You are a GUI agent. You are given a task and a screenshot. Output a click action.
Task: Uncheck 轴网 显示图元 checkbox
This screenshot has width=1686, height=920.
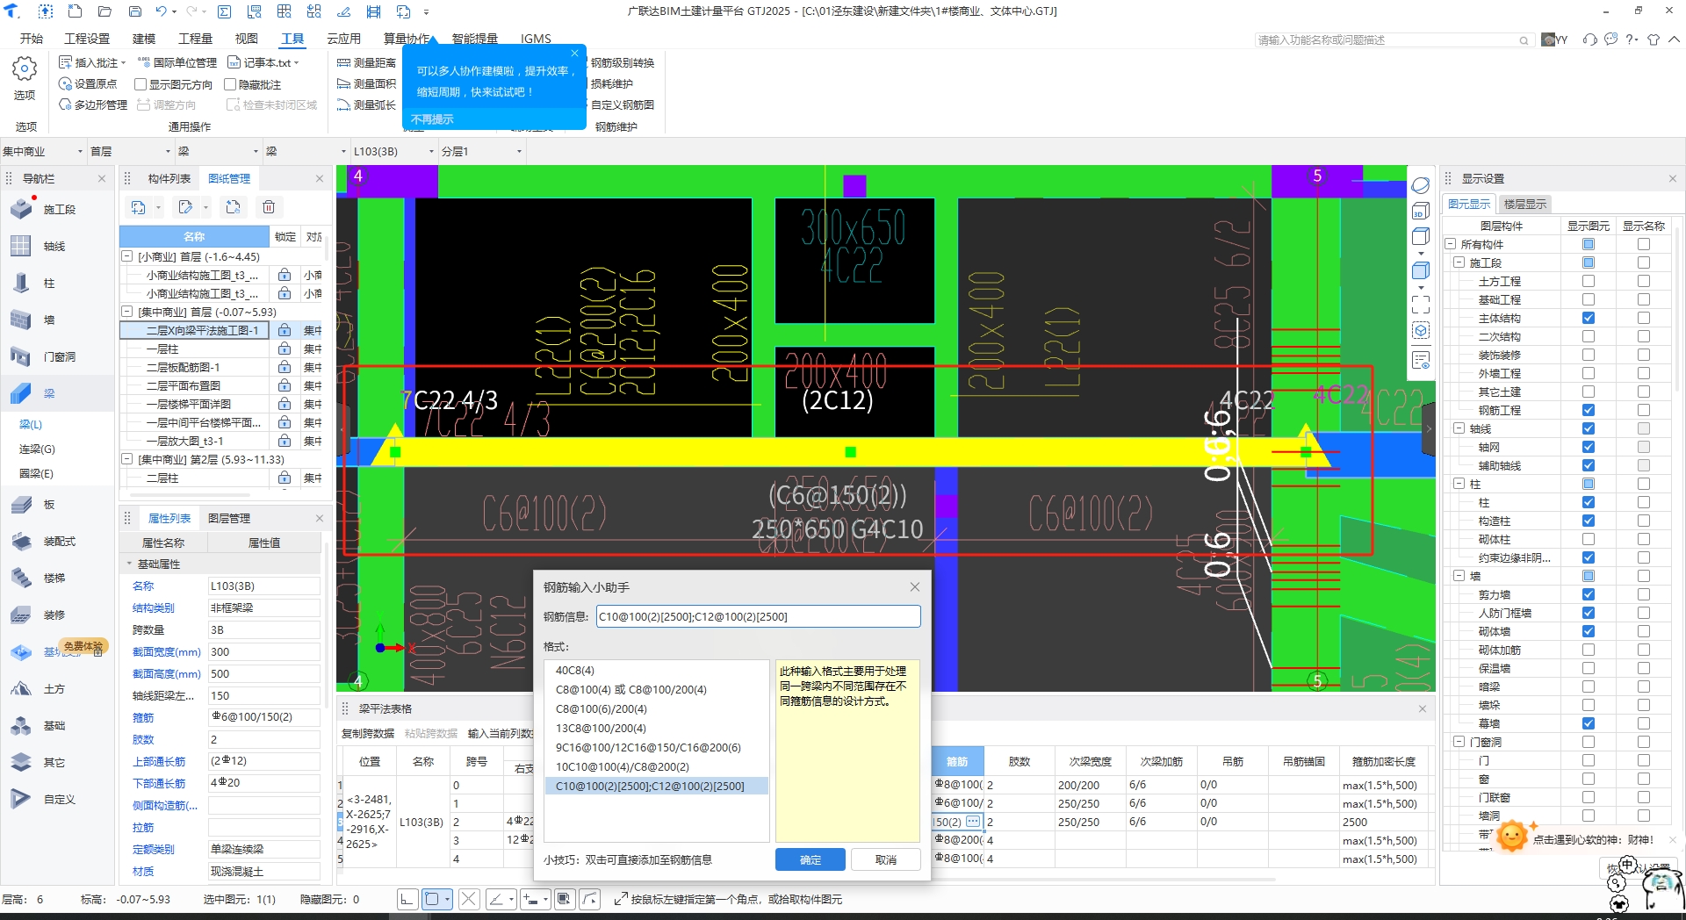pos(1589,447)
